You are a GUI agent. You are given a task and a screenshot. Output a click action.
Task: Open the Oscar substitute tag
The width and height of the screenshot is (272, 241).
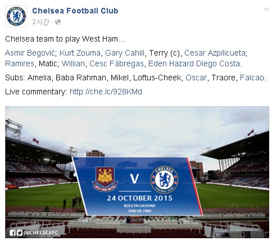196,78
